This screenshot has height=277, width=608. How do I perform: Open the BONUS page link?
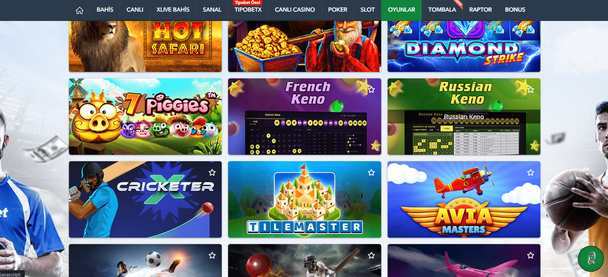pyautogui.click(x=515, y=10)
